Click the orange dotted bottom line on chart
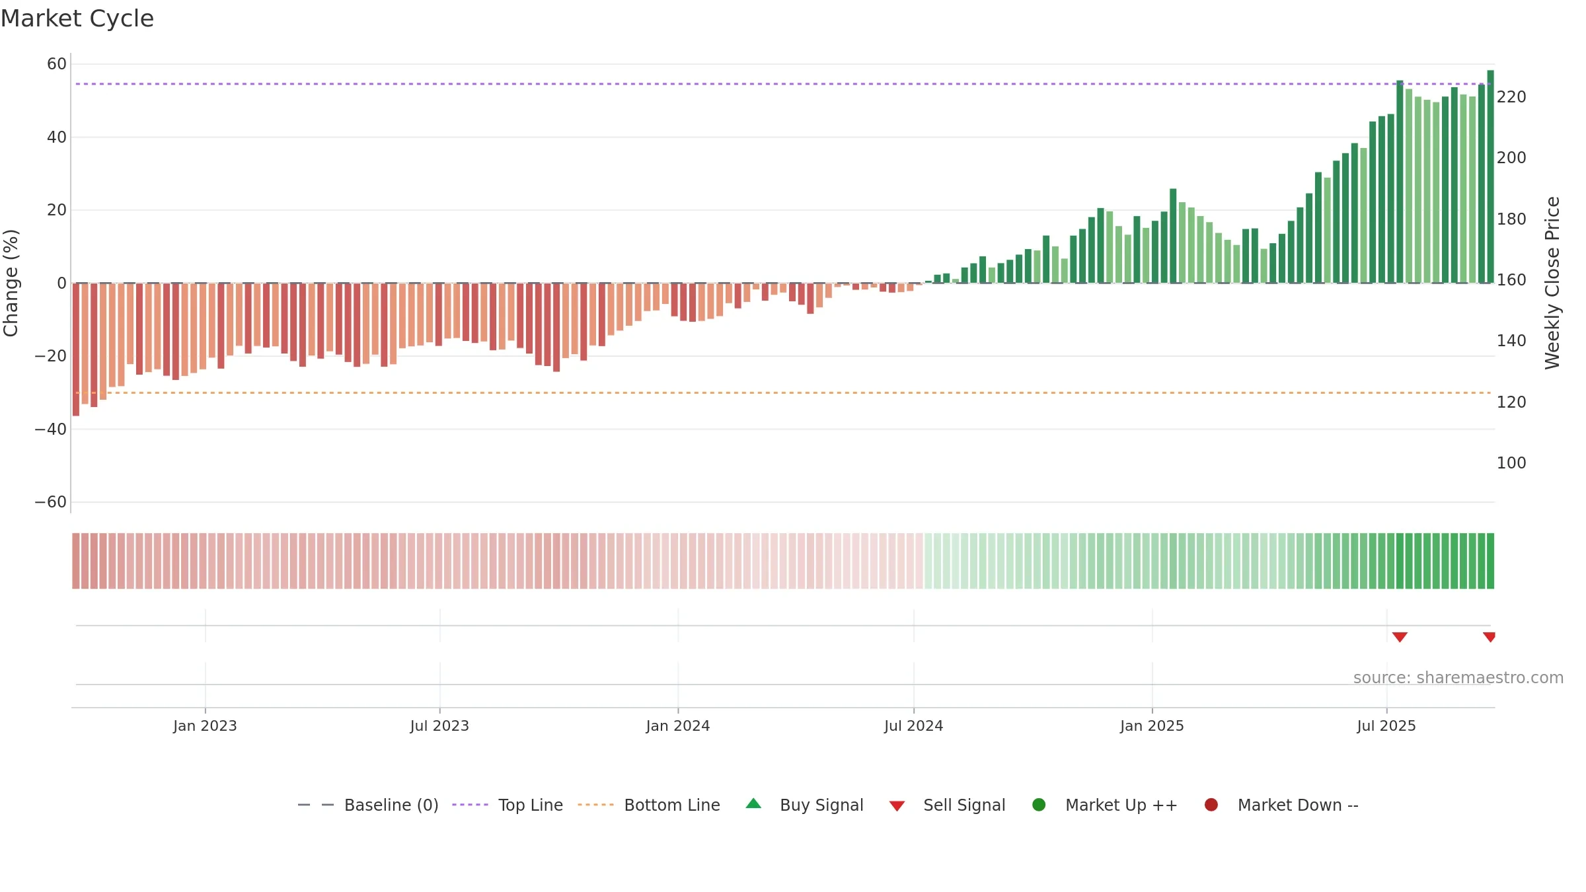 pos(783,393)
